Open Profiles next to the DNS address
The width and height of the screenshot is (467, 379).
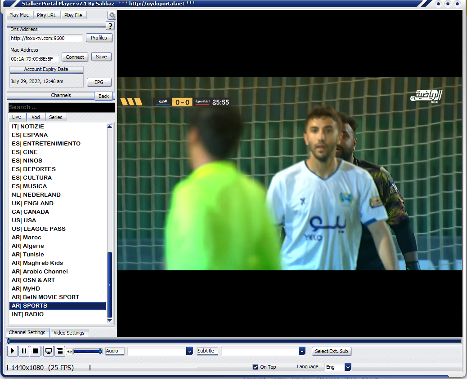99,38
